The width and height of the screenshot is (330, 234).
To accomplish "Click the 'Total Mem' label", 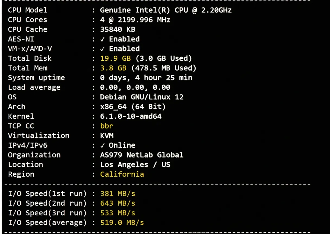I will pos(27,68).
